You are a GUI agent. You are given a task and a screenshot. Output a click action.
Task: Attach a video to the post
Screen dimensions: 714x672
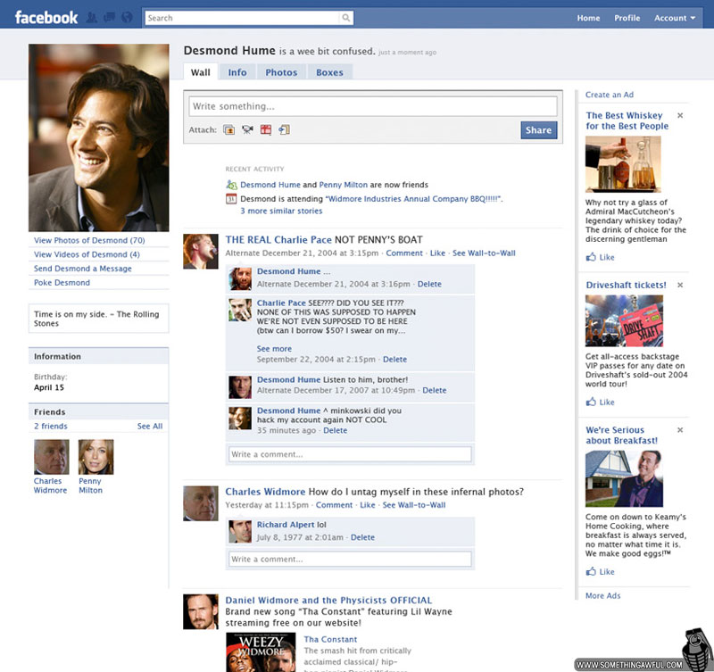coord(247,129)
